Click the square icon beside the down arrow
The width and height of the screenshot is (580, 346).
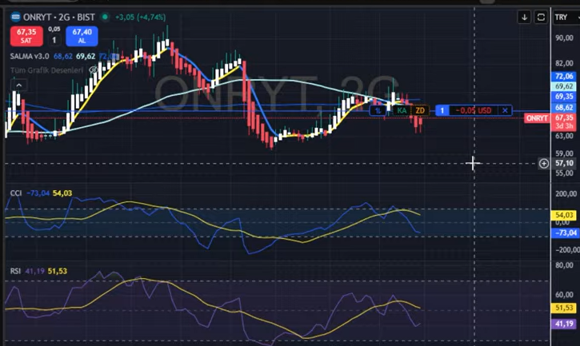click(x=541, y=17)
